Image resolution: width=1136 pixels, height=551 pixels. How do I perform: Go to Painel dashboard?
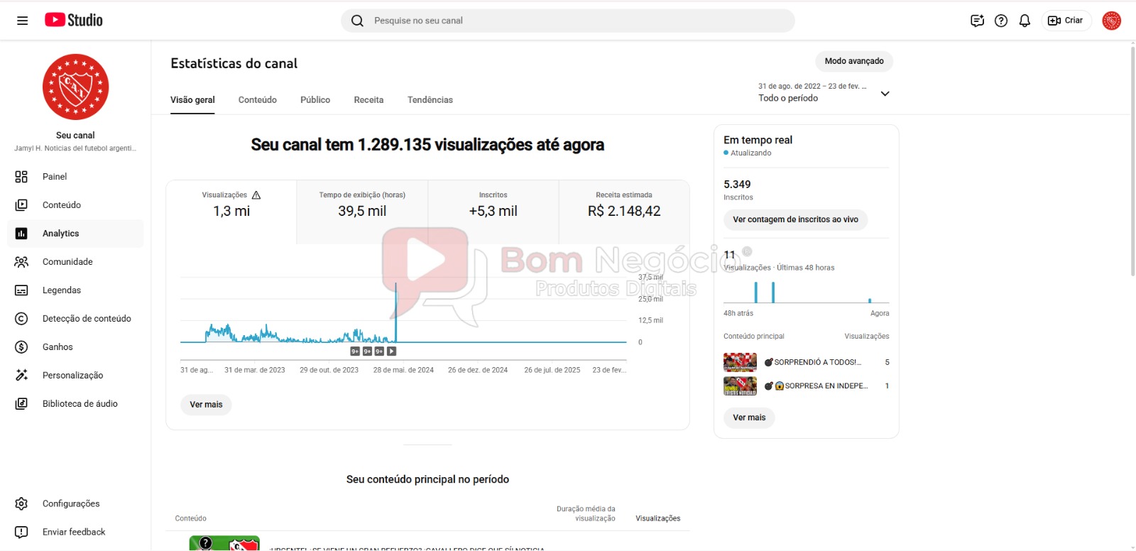pyautogui.click(x=75, y=177)
